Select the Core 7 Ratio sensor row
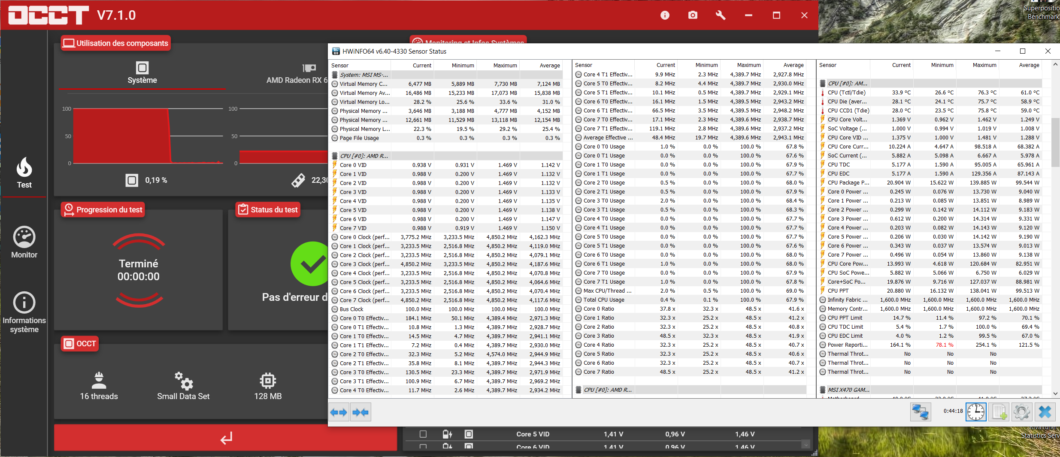 pyautogui.click(x=690, y=372)
